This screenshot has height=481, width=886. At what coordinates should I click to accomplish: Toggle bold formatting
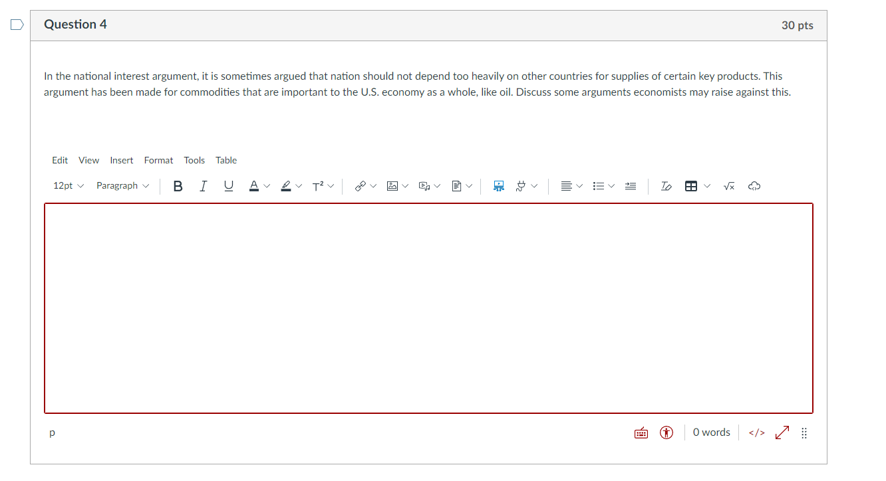(x=178, y=185)
